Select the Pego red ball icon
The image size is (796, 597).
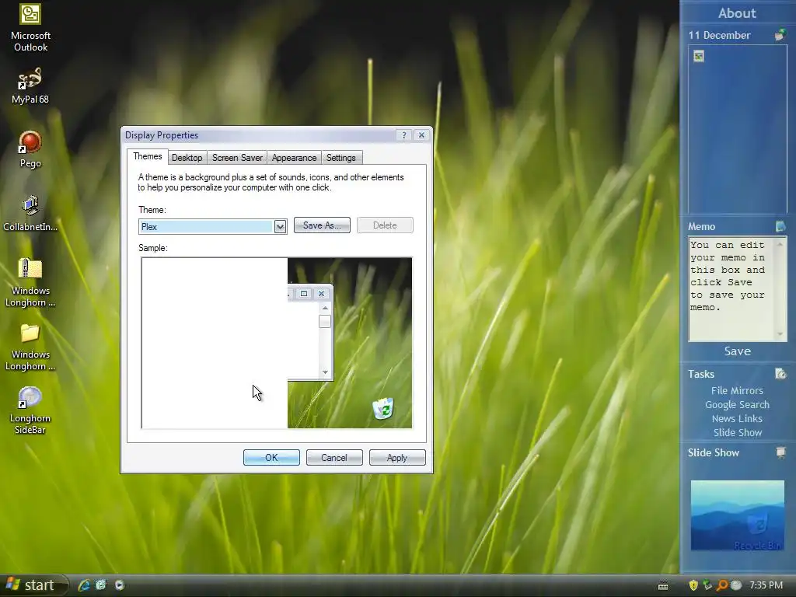click(30, 142)
